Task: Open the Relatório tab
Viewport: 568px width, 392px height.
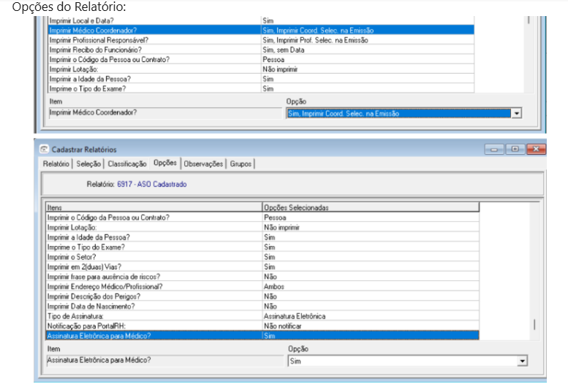Action: pyautogui.click(x=56, y=164)
